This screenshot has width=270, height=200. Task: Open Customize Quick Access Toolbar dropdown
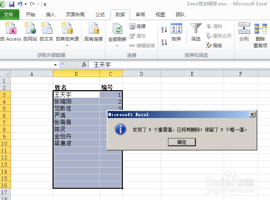[45, 5]
